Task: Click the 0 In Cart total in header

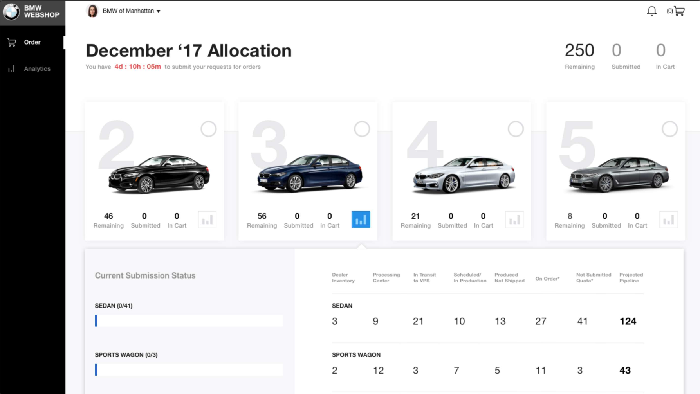Action: [x=665, y=56]
